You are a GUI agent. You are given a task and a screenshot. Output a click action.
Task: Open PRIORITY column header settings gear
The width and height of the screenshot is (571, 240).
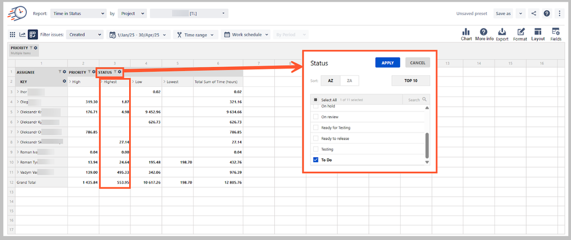point(94,72)
